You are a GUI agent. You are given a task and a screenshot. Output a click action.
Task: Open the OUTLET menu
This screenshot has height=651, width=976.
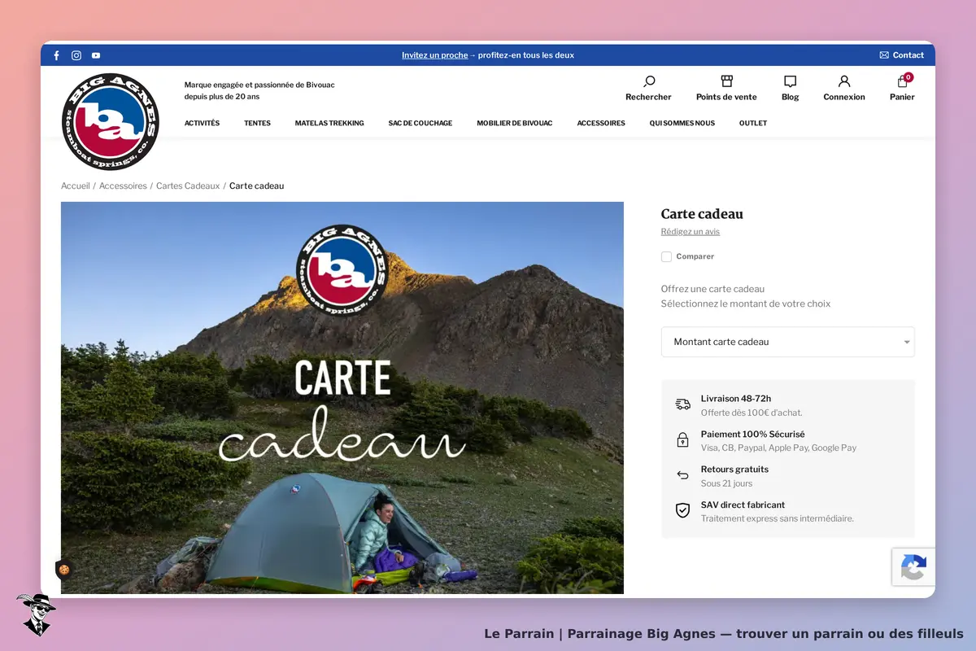tap(753, 123)
